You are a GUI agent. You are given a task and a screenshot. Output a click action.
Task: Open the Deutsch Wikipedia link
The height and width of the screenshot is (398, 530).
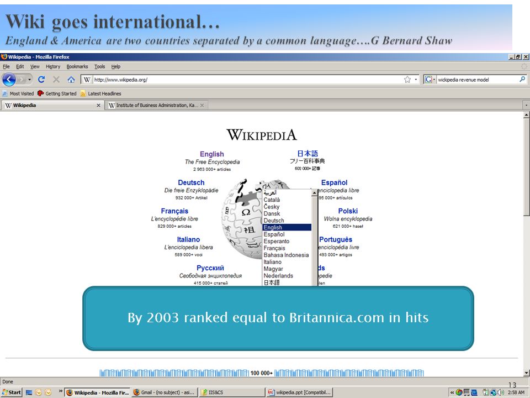[191, 182]
